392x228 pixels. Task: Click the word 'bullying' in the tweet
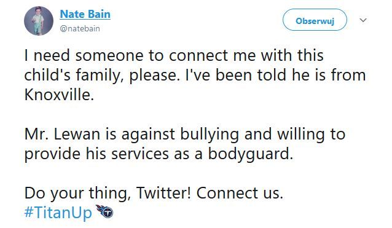click(x=210, y=134)
